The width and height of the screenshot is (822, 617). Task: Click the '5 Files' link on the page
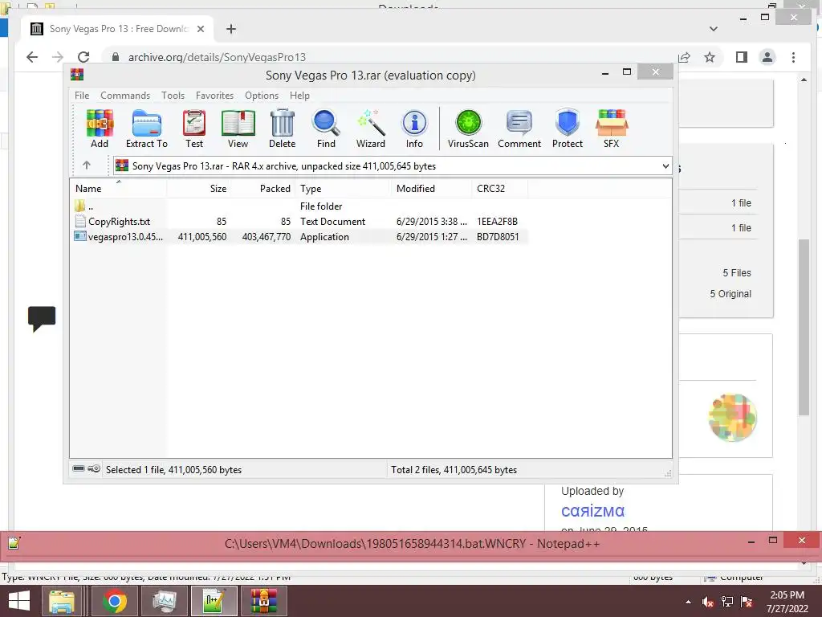[x=737, y=273]
